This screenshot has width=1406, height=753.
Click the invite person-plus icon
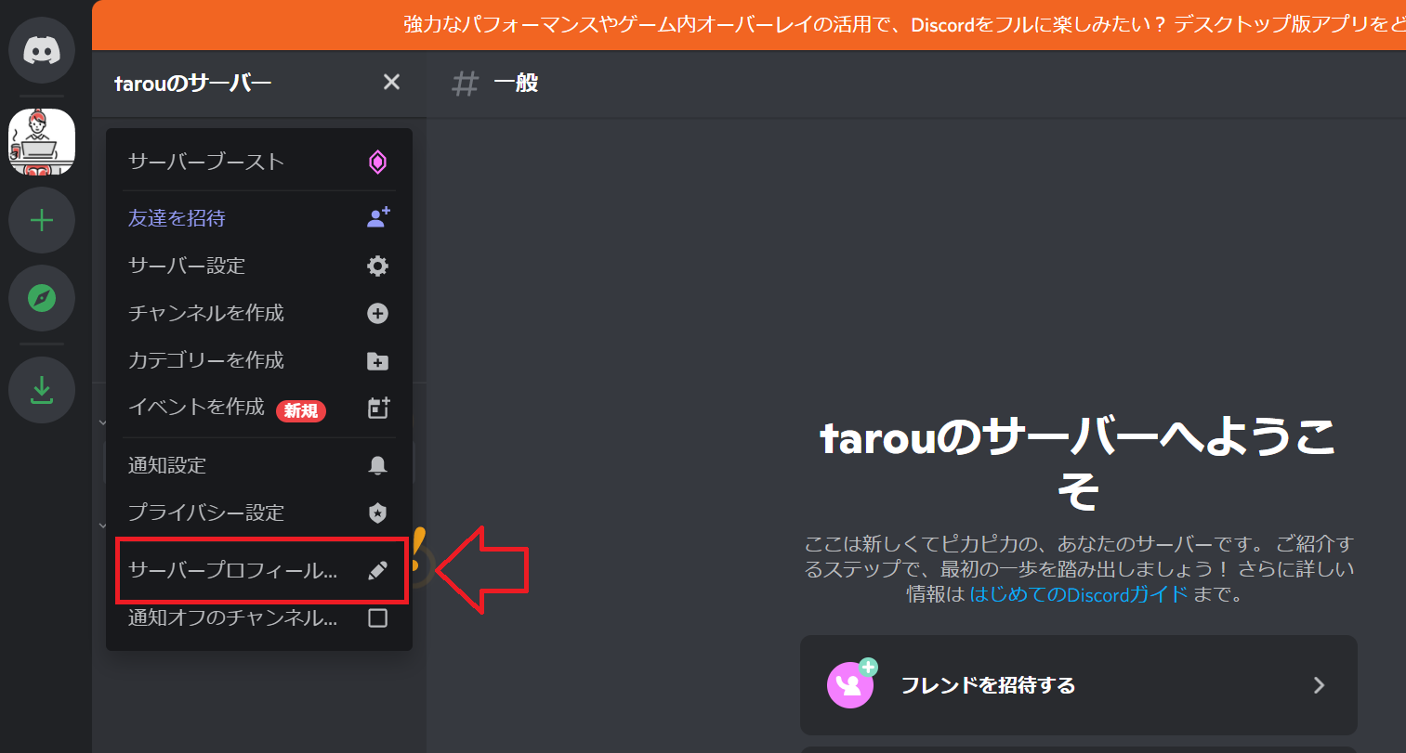click(x=377, y=217)
